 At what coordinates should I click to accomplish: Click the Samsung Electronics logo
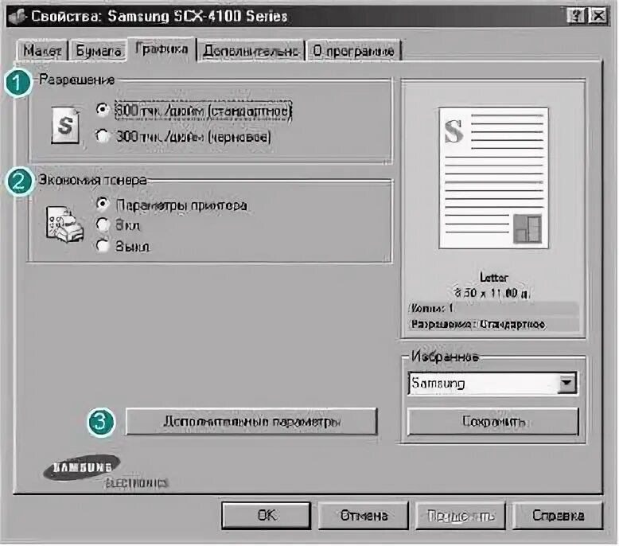[x=105, y=472]
